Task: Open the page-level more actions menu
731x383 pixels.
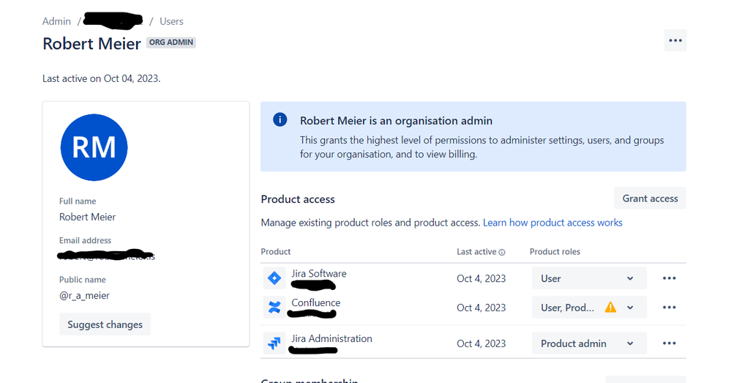Action: 675,40
